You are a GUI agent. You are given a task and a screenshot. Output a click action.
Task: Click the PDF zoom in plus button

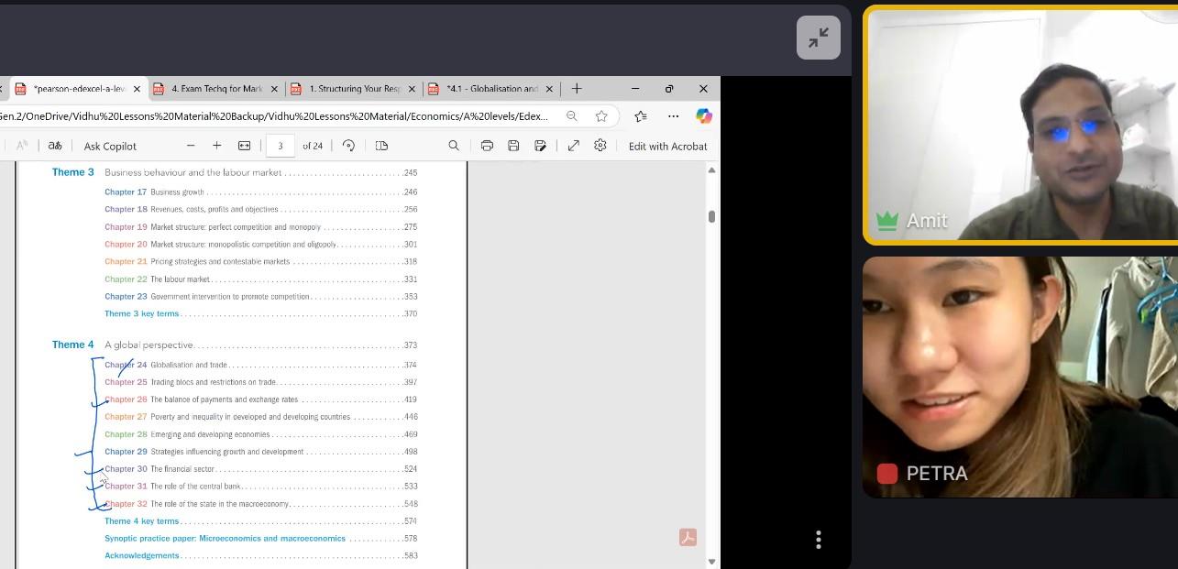[x=217, y=146]
